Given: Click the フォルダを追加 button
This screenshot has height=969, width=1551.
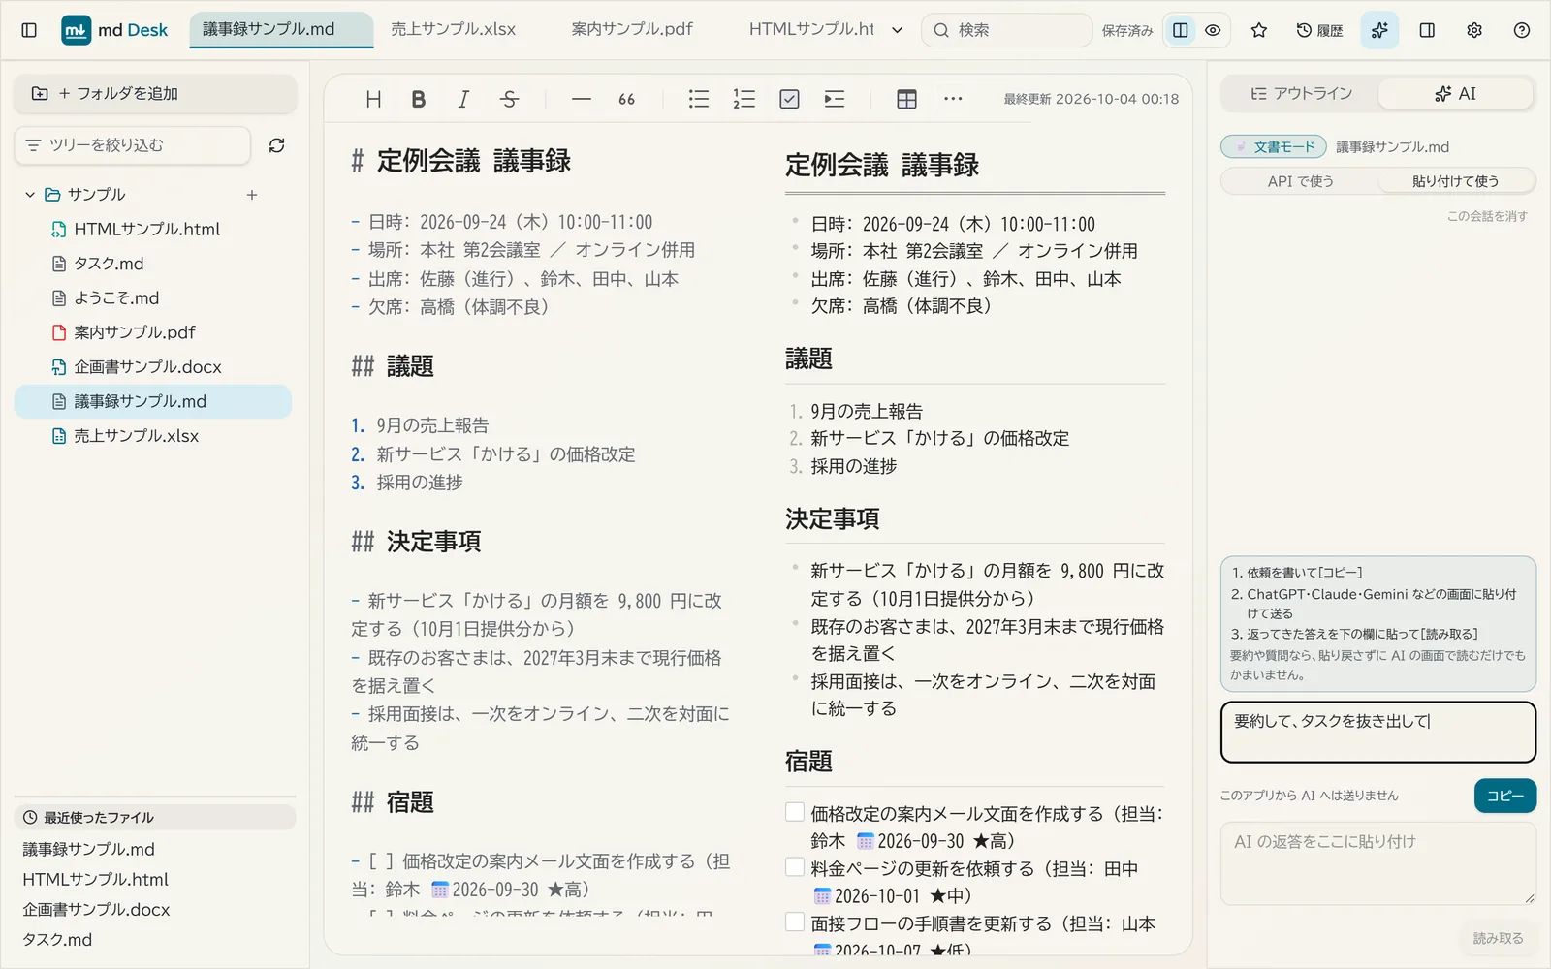Looking at the screenshot, I should [155, 94].
